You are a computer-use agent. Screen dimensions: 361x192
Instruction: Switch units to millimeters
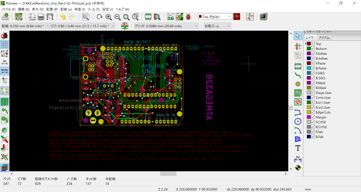[5, 71]
